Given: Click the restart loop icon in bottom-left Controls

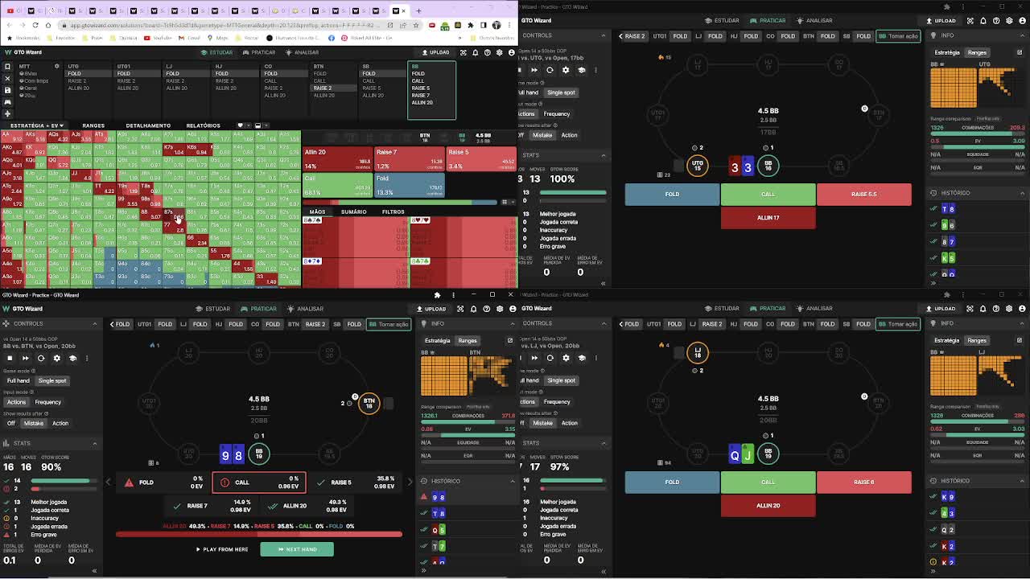Looking at the screenshot, I should [41, 358].
